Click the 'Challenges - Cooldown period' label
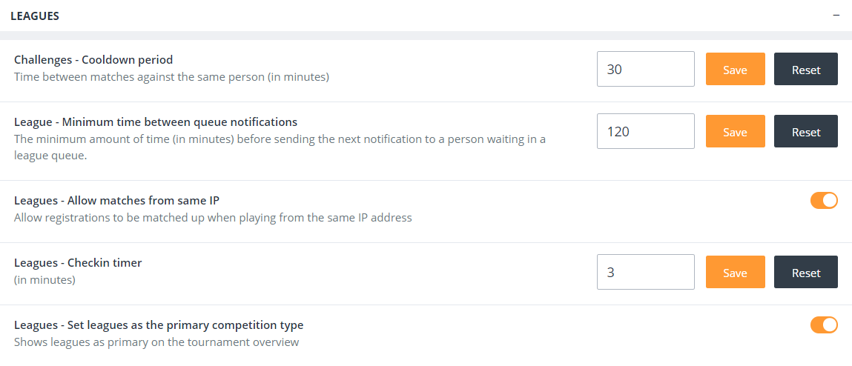Image resolution: width=852 pixels, height=366 pixels. click(x=93, y=59)
